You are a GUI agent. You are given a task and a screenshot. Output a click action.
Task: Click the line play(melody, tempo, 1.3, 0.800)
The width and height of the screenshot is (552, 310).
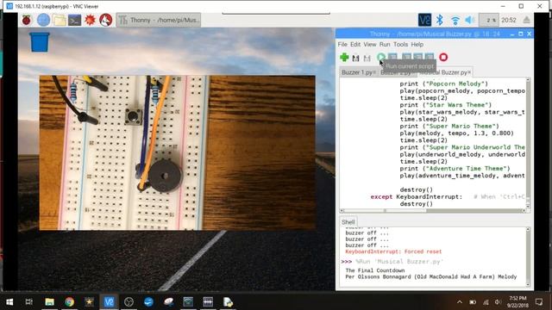pyautogui.click(x=456, y=133)
